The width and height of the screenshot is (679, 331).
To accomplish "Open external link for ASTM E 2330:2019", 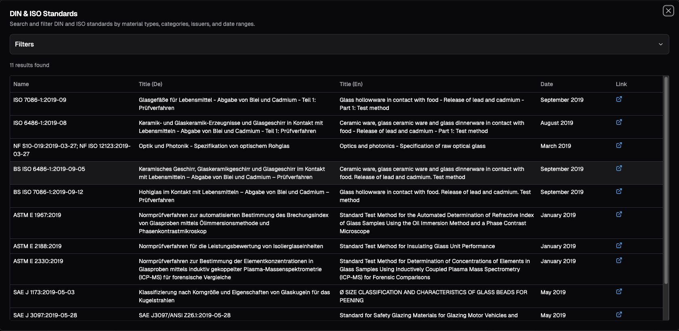I will click(619, 260).
